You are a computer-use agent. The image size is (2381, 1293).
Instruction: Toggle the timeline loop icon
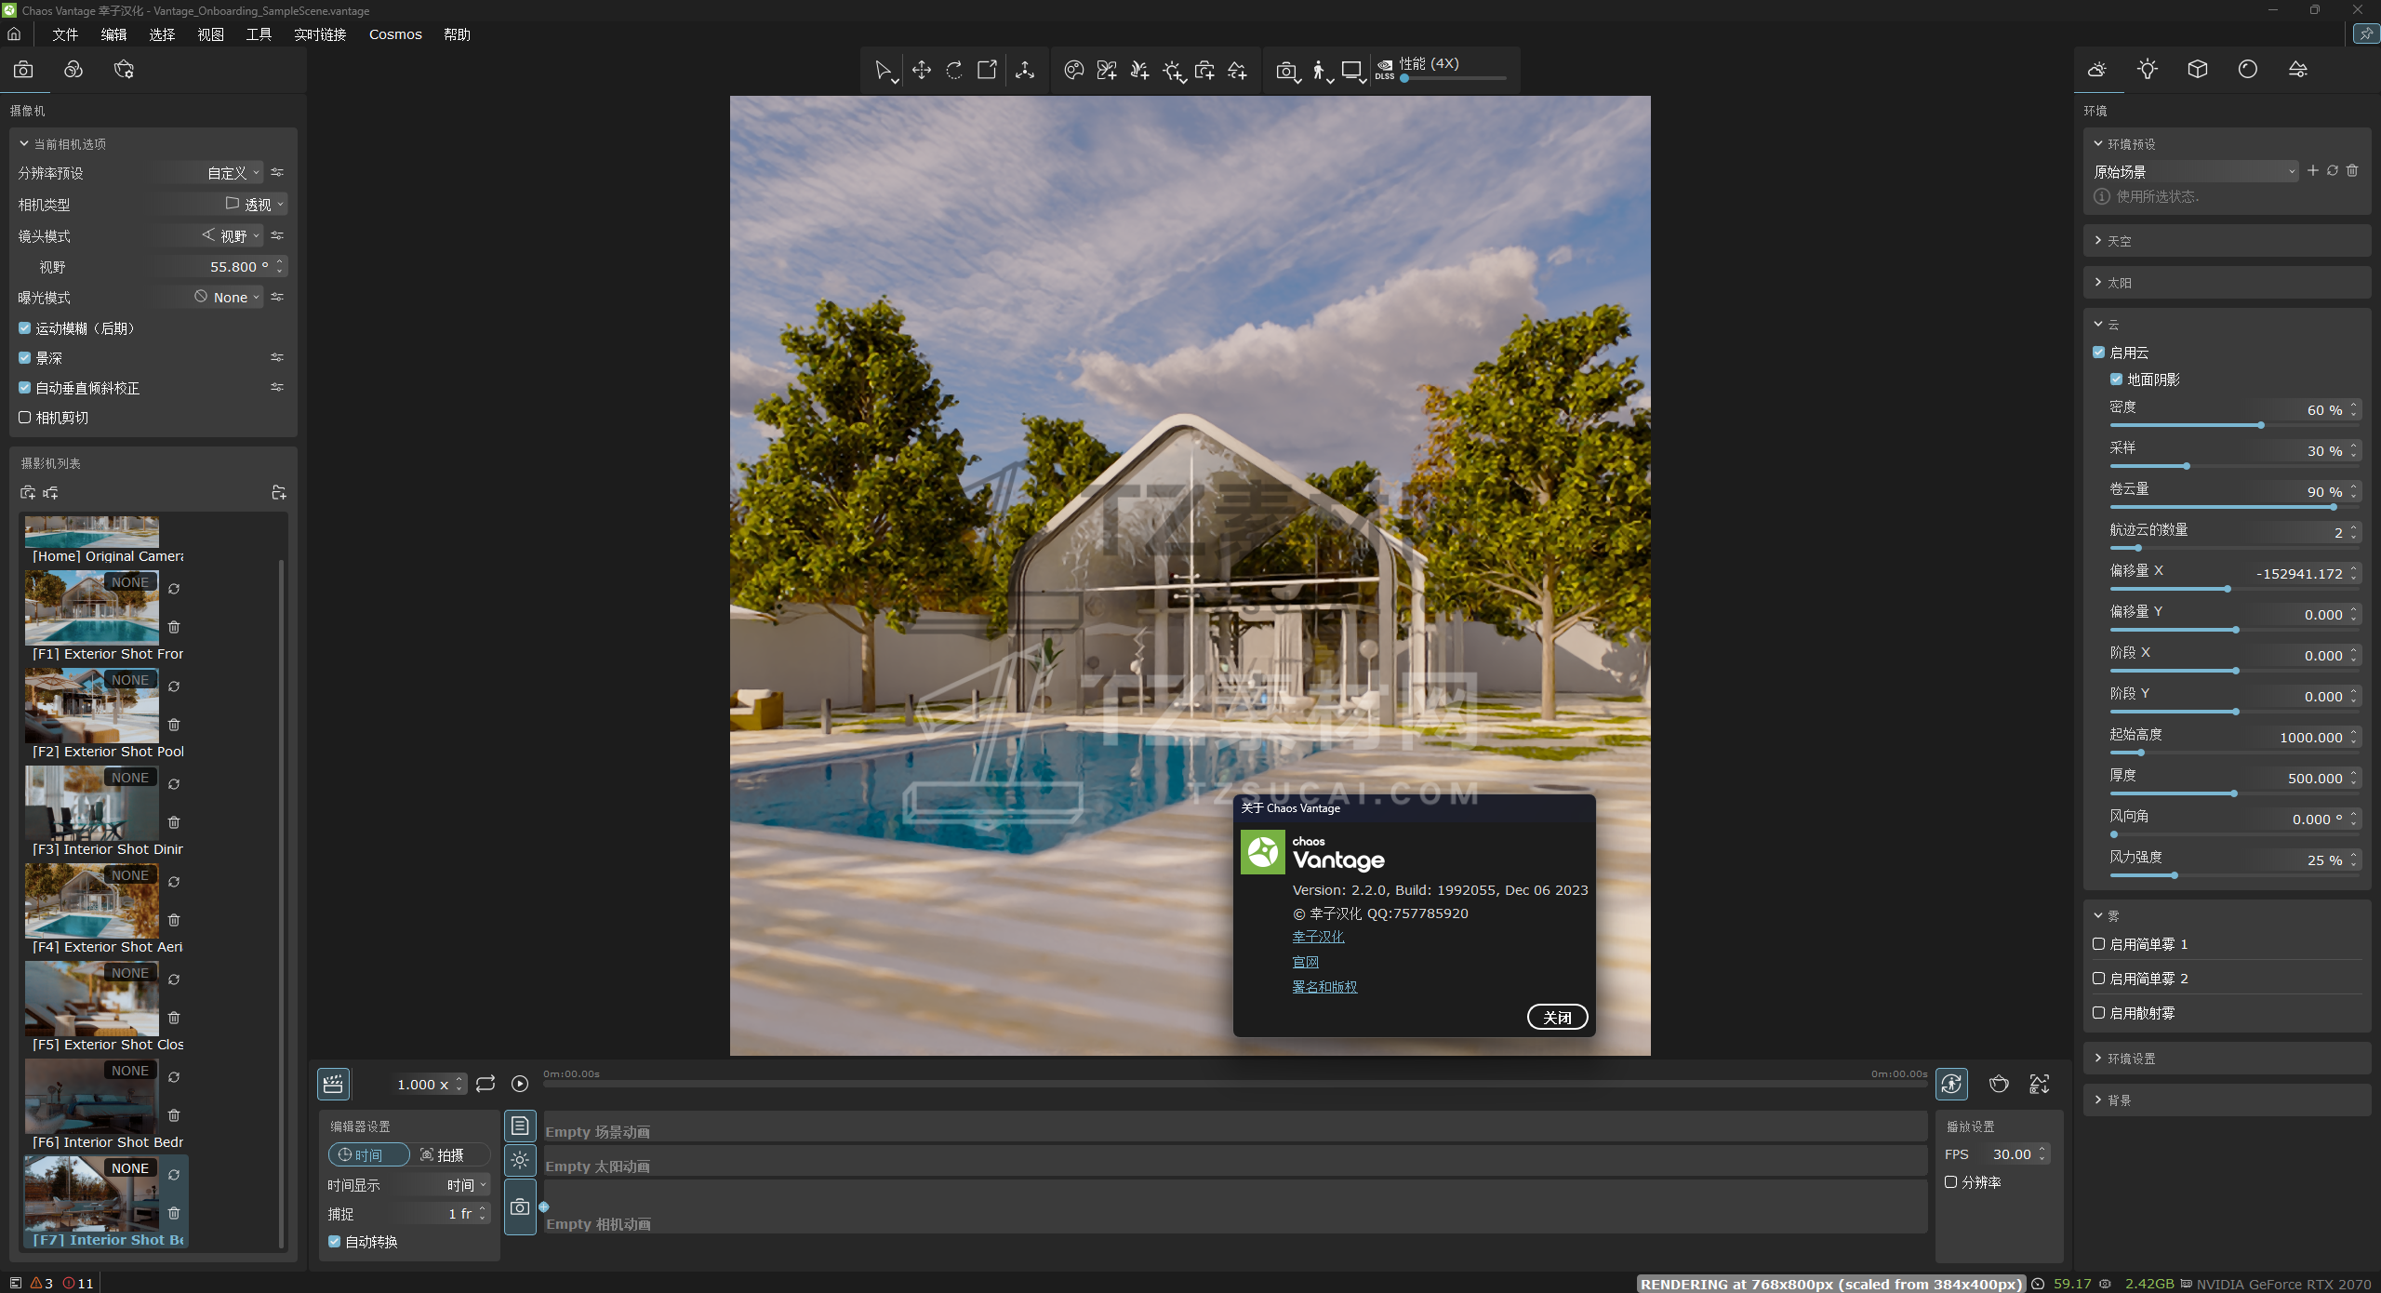486,1084
